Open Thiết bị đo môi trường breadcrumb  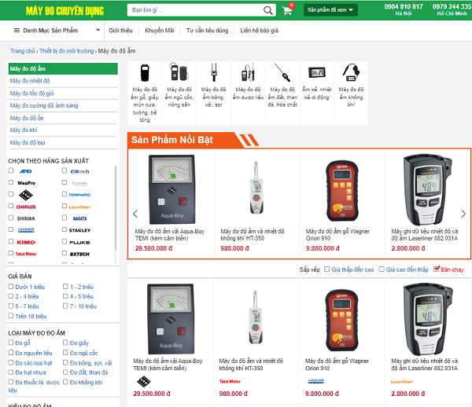pos(67,51)
